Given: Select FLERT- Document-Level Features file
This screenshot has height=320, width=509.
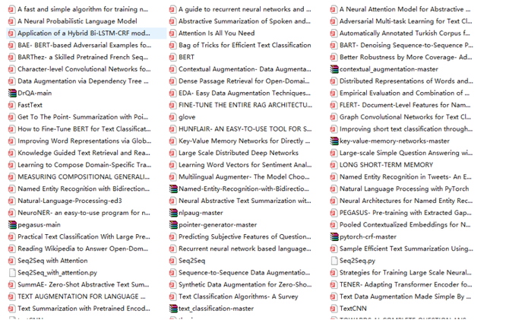Looking at the screenshot, I should coord(405,105).
